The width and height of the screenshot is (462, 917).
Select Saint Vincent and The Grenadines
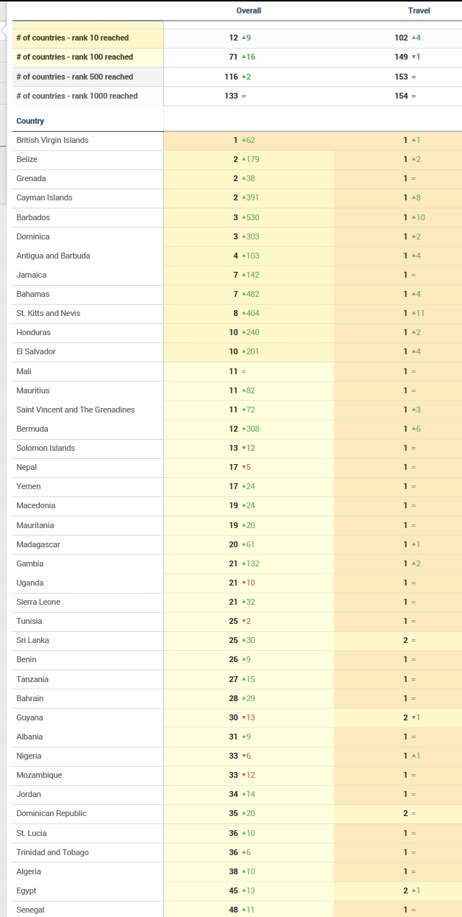[x=76, y=410]
